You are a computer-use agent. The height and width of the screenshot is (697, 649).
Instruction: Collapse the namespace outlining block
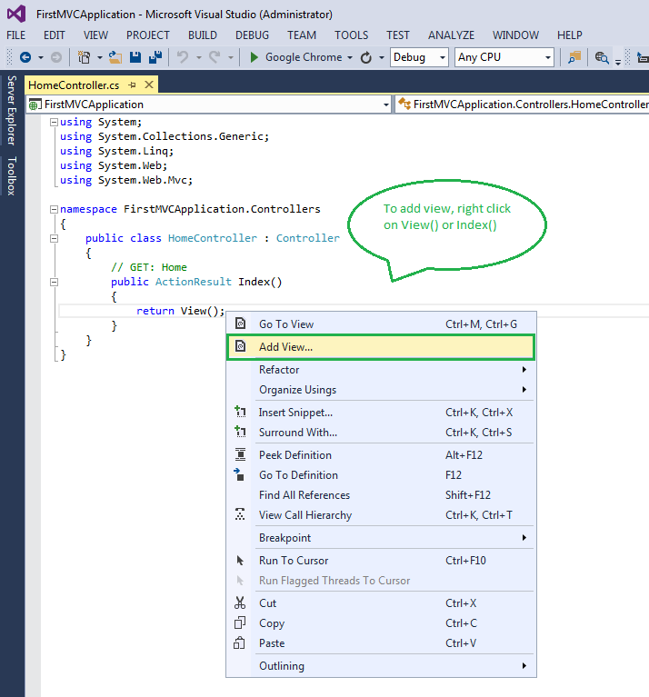(54, 209)
